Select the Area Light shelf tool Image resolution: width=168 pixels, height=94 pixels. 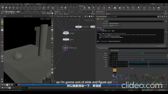93,8
